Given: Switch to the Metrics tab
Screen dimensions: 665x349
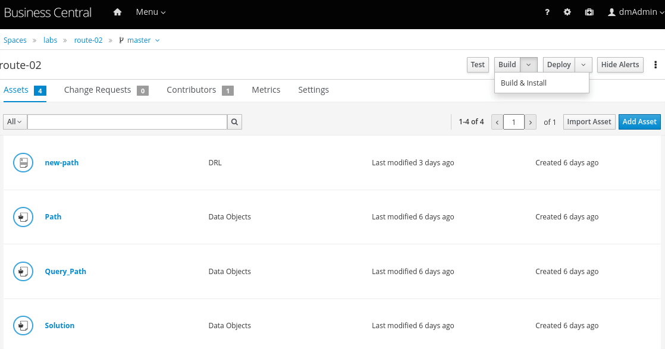Looking at the screenshot, I should coord(266,90).
